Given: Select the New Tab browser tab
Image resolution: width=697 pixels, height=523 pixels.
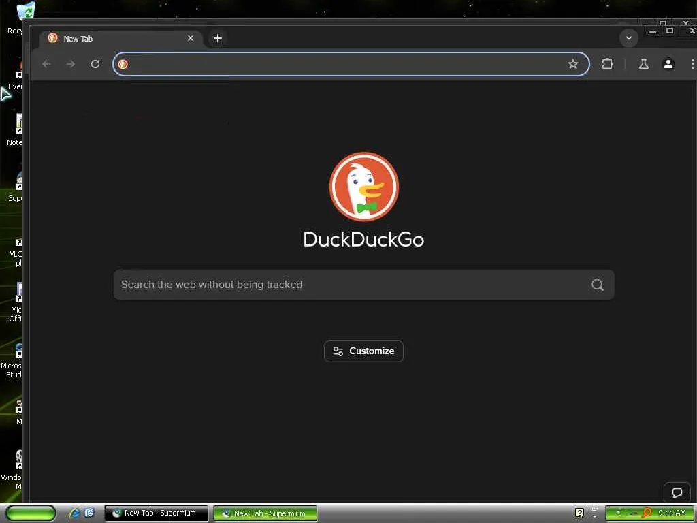Looking at the screenshot, I should (x=120, y=39).
